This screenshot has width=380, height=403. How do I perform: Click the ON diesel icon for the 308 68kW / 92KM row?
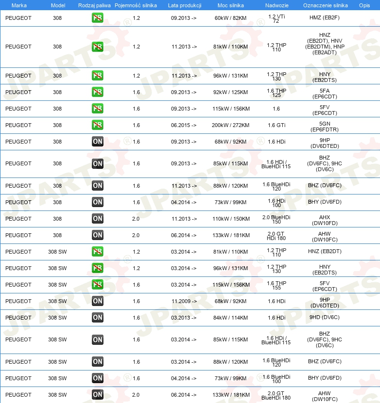point(98,141)
